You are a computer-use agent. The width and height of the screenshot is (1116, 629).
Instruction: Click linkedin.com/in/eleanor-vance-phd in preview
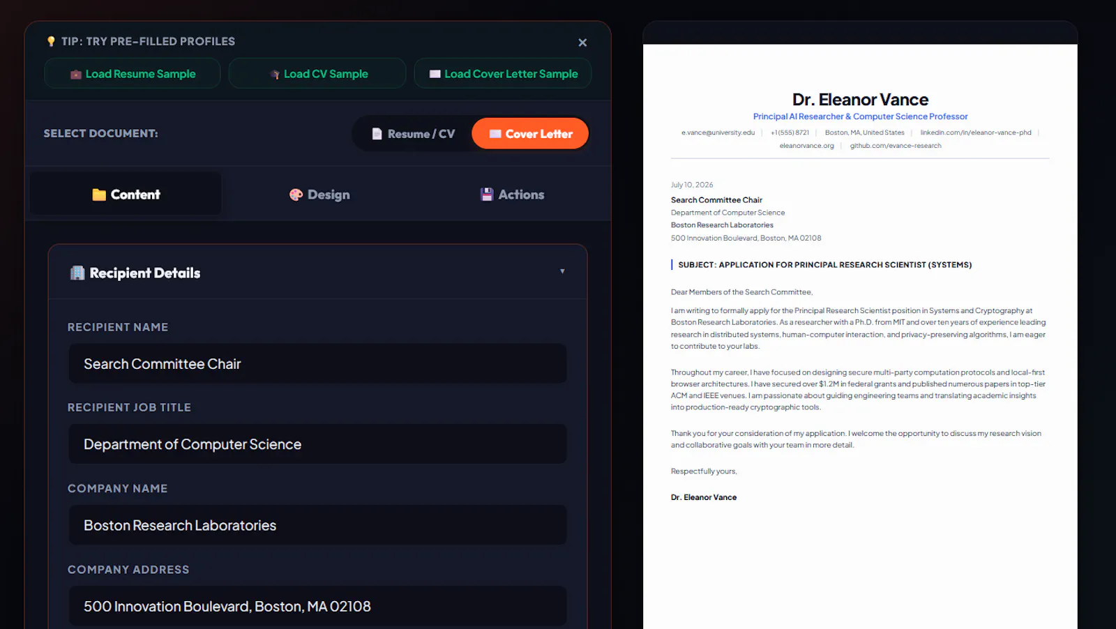(x=975, y=132)
